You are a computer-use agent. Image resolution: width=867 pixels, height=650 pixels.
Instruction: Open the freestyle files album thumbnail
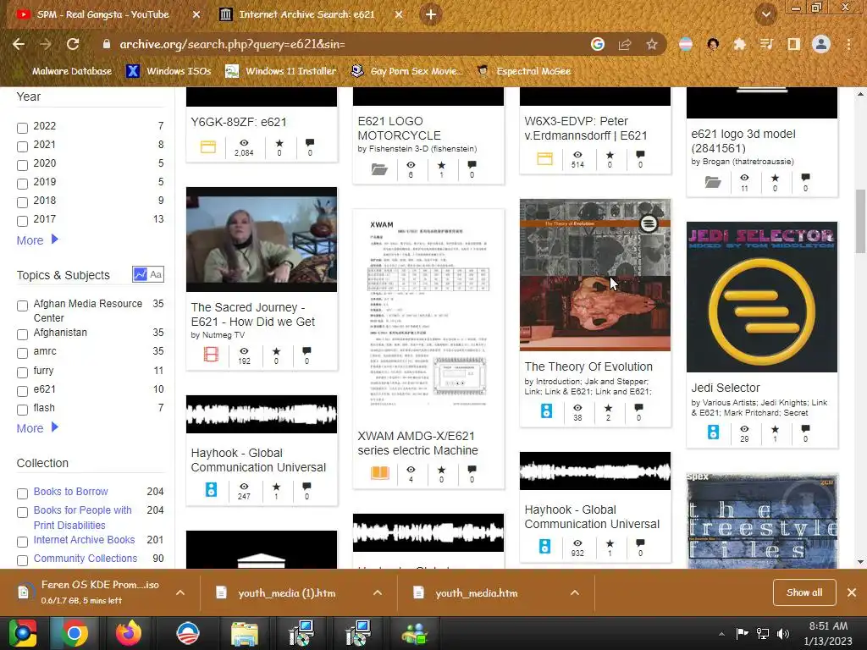pyautogui.click(x=761, y=521)
